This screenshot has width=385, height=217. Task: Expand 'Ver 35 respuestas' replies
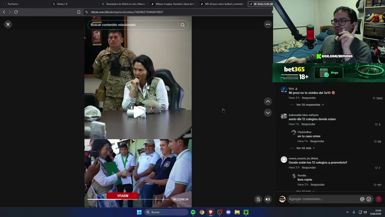[310, 105]
